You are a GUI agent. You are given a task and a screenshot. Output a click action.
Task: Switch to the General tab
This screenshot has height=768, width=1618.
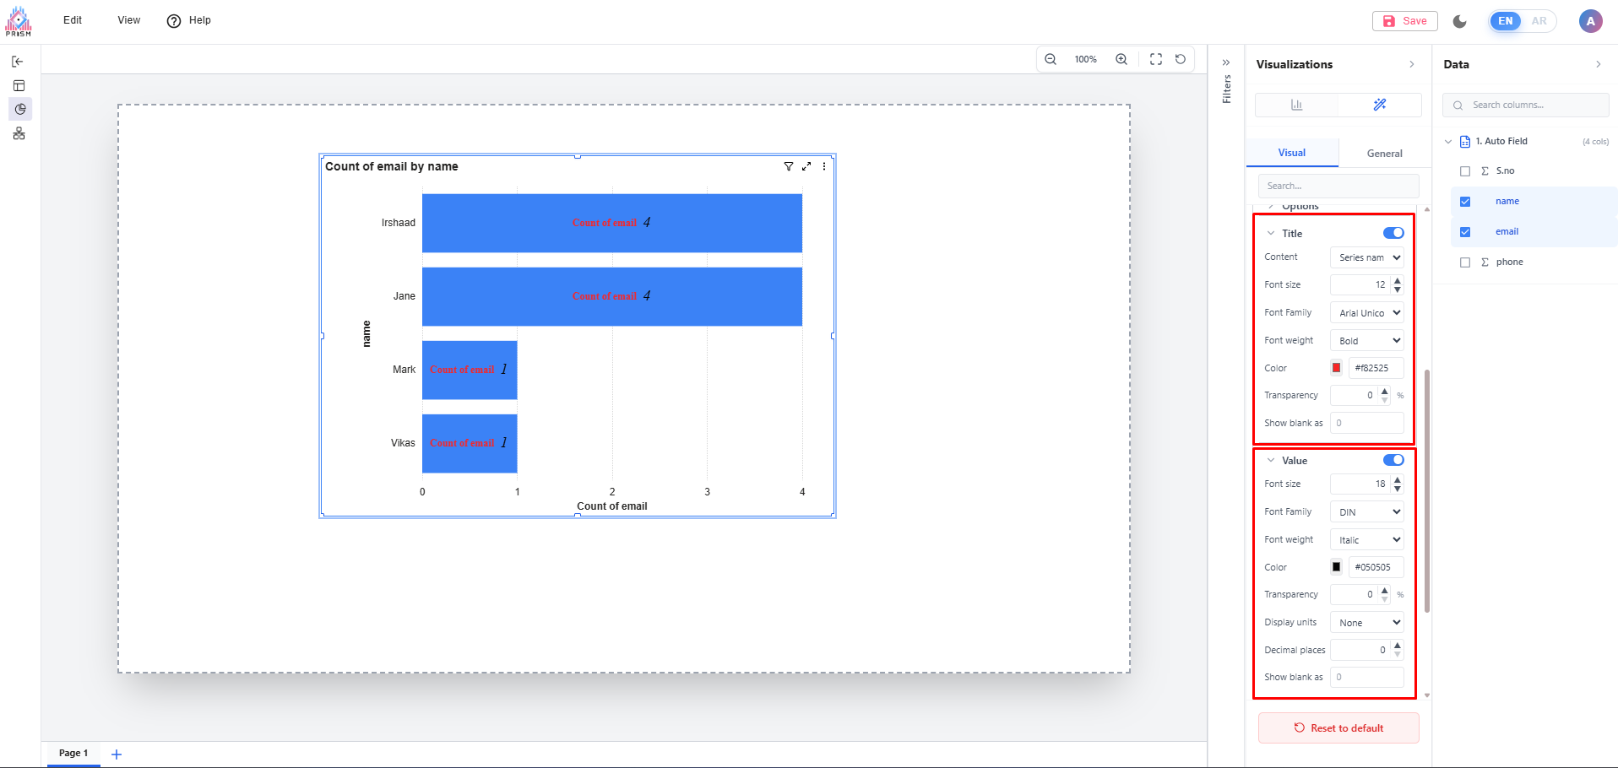point(1384,154)
